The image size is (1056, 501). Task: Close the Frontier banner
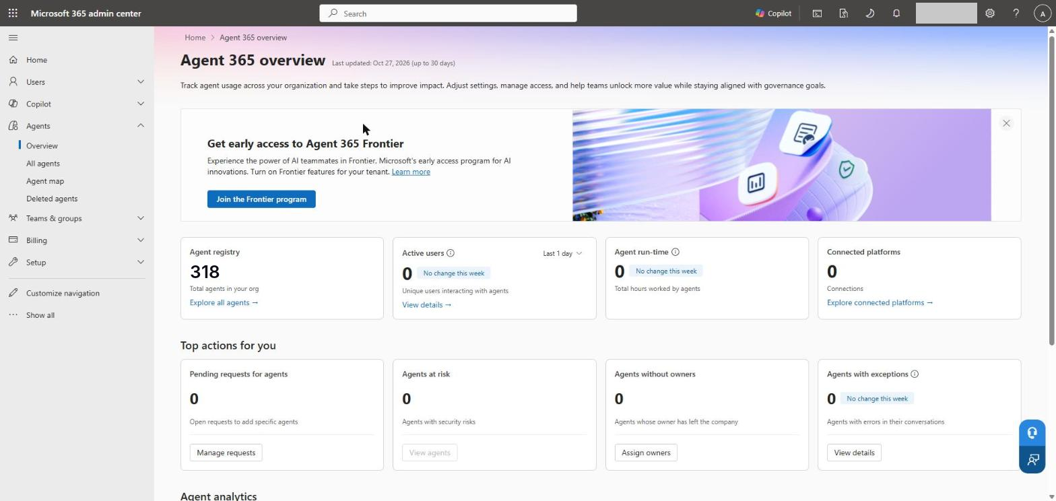1006,123
